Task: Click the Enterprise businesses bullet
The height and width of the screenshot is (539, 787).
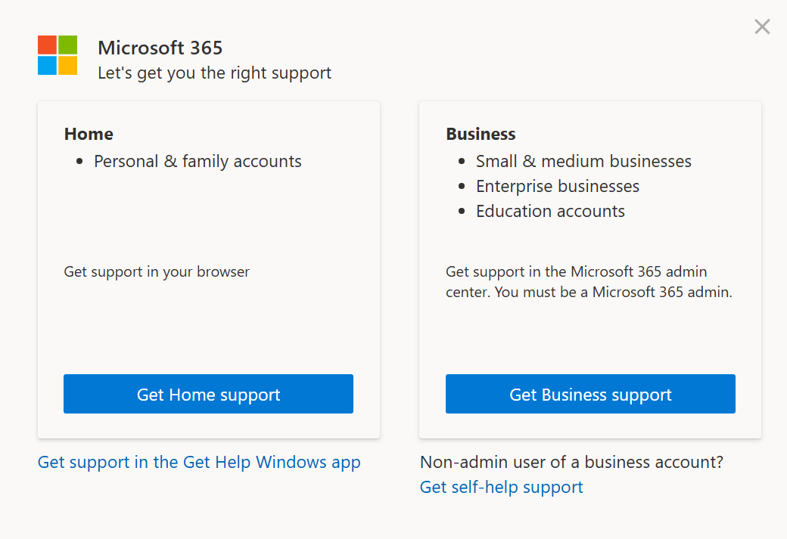Action: coord(557,186)
